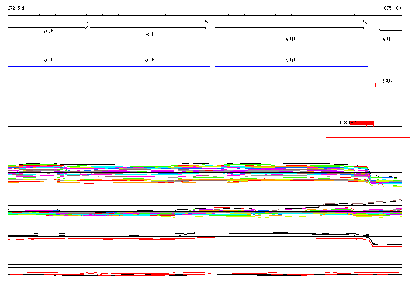Click the ydjI label under arrow
410x286 pixels.
[x=291, y=39]
